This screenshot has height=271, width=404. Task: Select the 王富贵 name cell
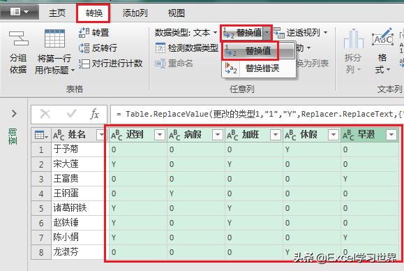click(77, 179)
